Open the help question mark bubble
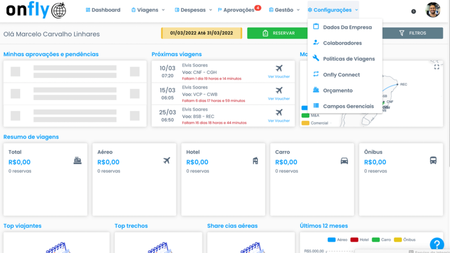The image size is (450, 253). [437, 244]
